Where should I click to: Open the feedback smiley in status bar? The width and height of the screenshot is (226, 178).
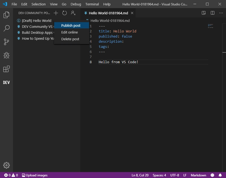212,175
